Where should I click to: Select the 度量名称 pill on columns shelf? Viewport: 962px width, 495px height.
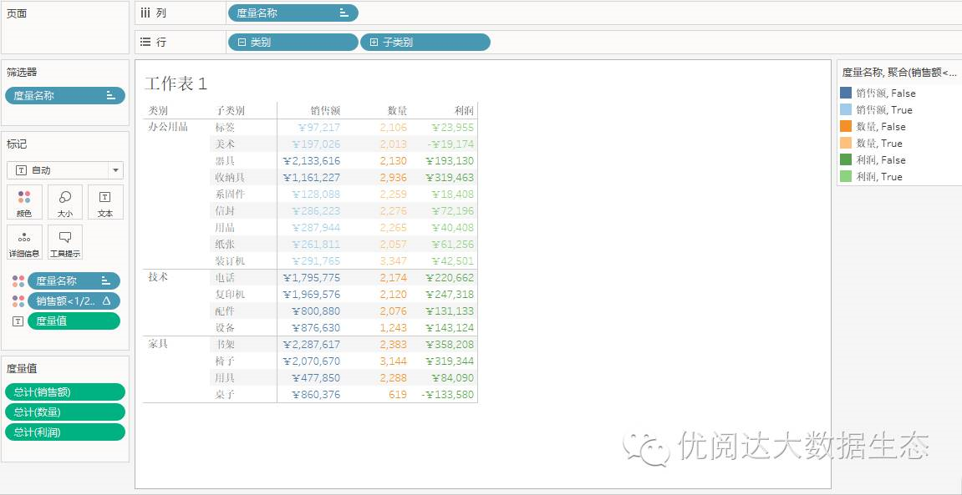coord(293,13)
